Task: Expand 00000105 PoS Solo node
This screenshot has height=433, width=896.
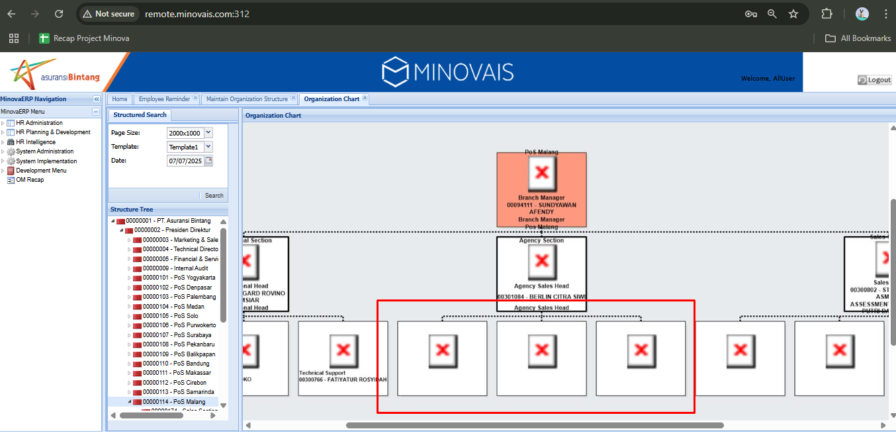Action: (129, 316)
